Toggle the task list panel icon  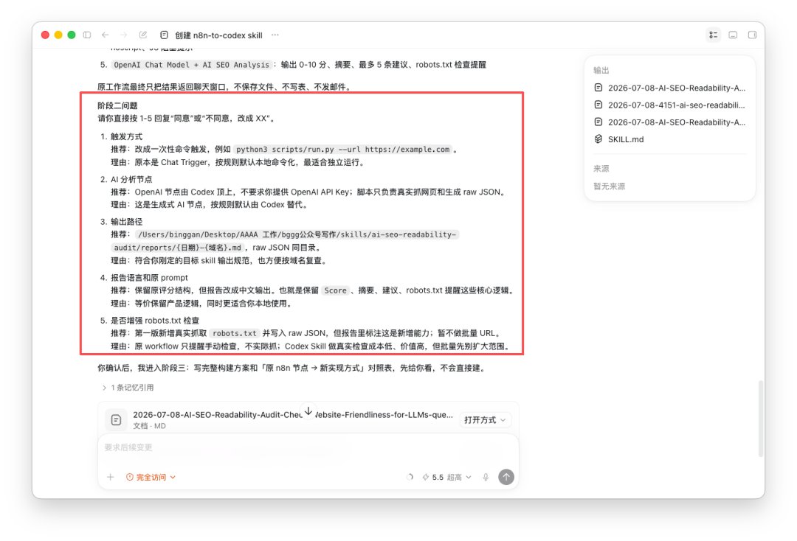714,35
